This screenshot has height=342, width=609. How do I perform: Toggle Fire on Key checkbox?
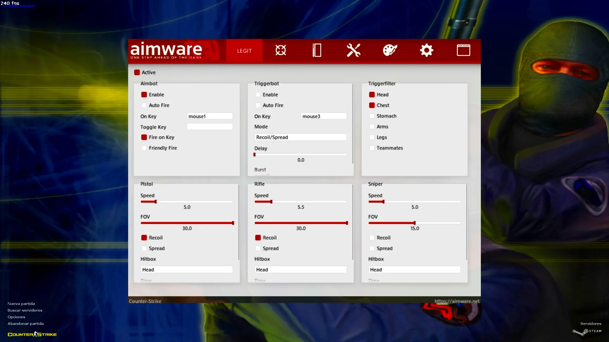(x=144, y=137)
